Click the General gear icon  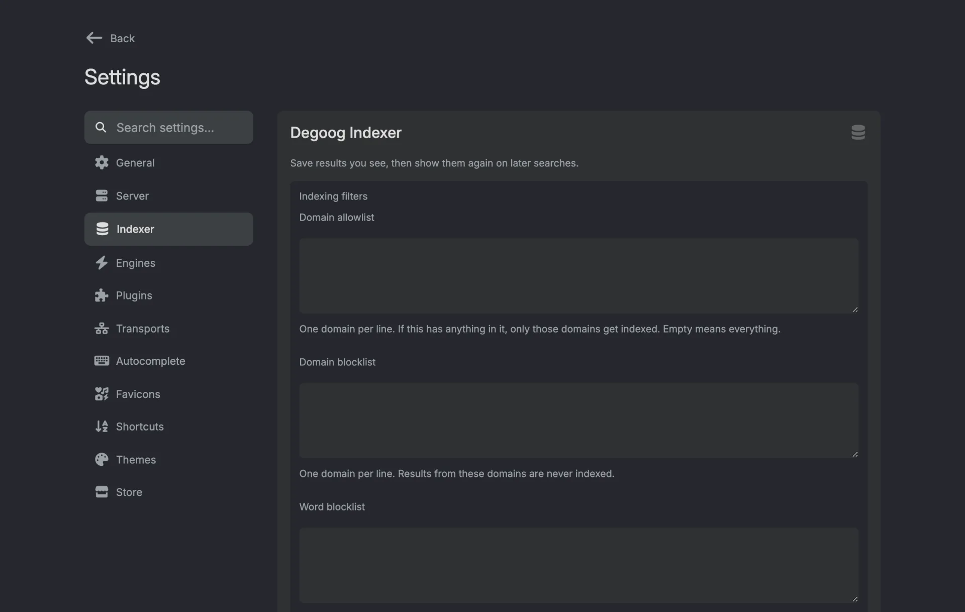click(x=102, y=162)
